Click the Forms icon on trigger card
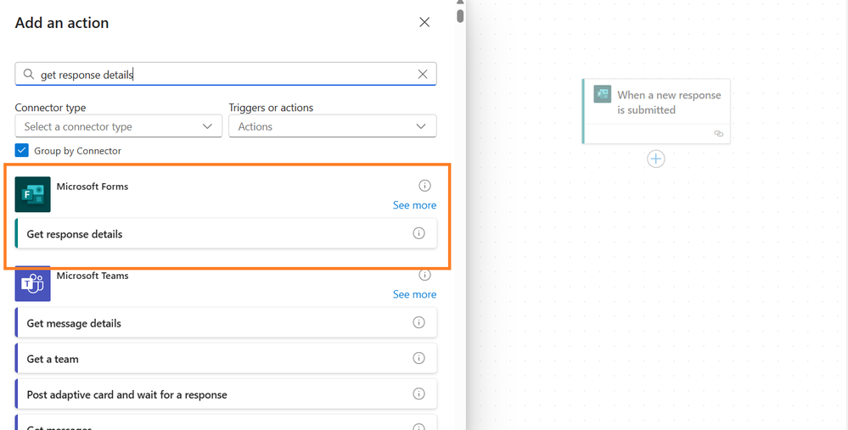The width and height of the screenshot is (848, 430). click(603, 94)
